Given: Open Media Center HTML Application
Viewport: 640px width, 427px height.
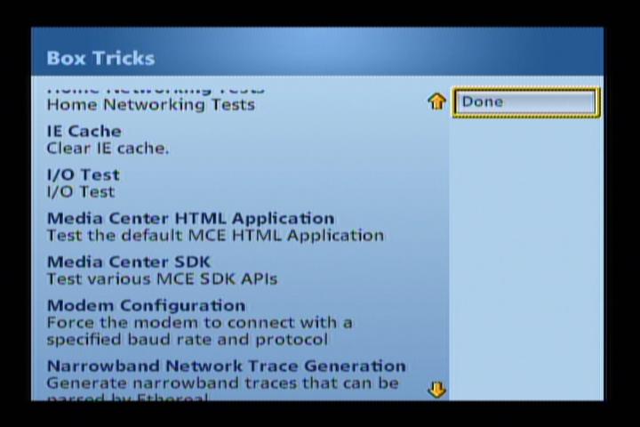Looking at the screenshot, I should tap(190, 218).
